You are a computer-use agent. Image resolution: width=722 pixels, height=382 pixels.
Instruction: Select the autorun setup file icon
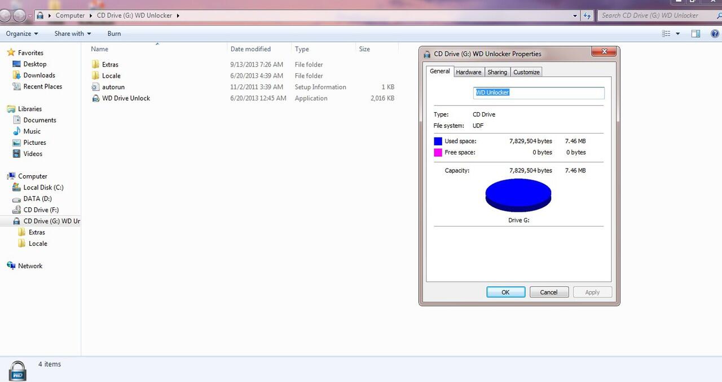tap(95, 87)
